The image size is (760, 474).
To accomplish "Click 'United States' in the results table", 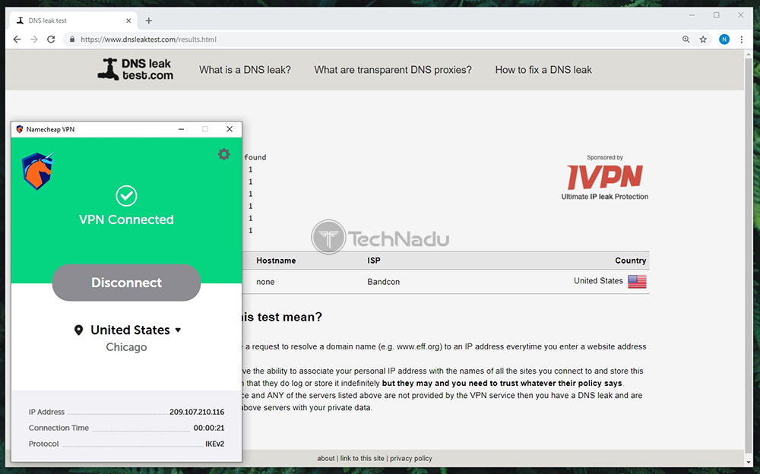I will 598,281.
